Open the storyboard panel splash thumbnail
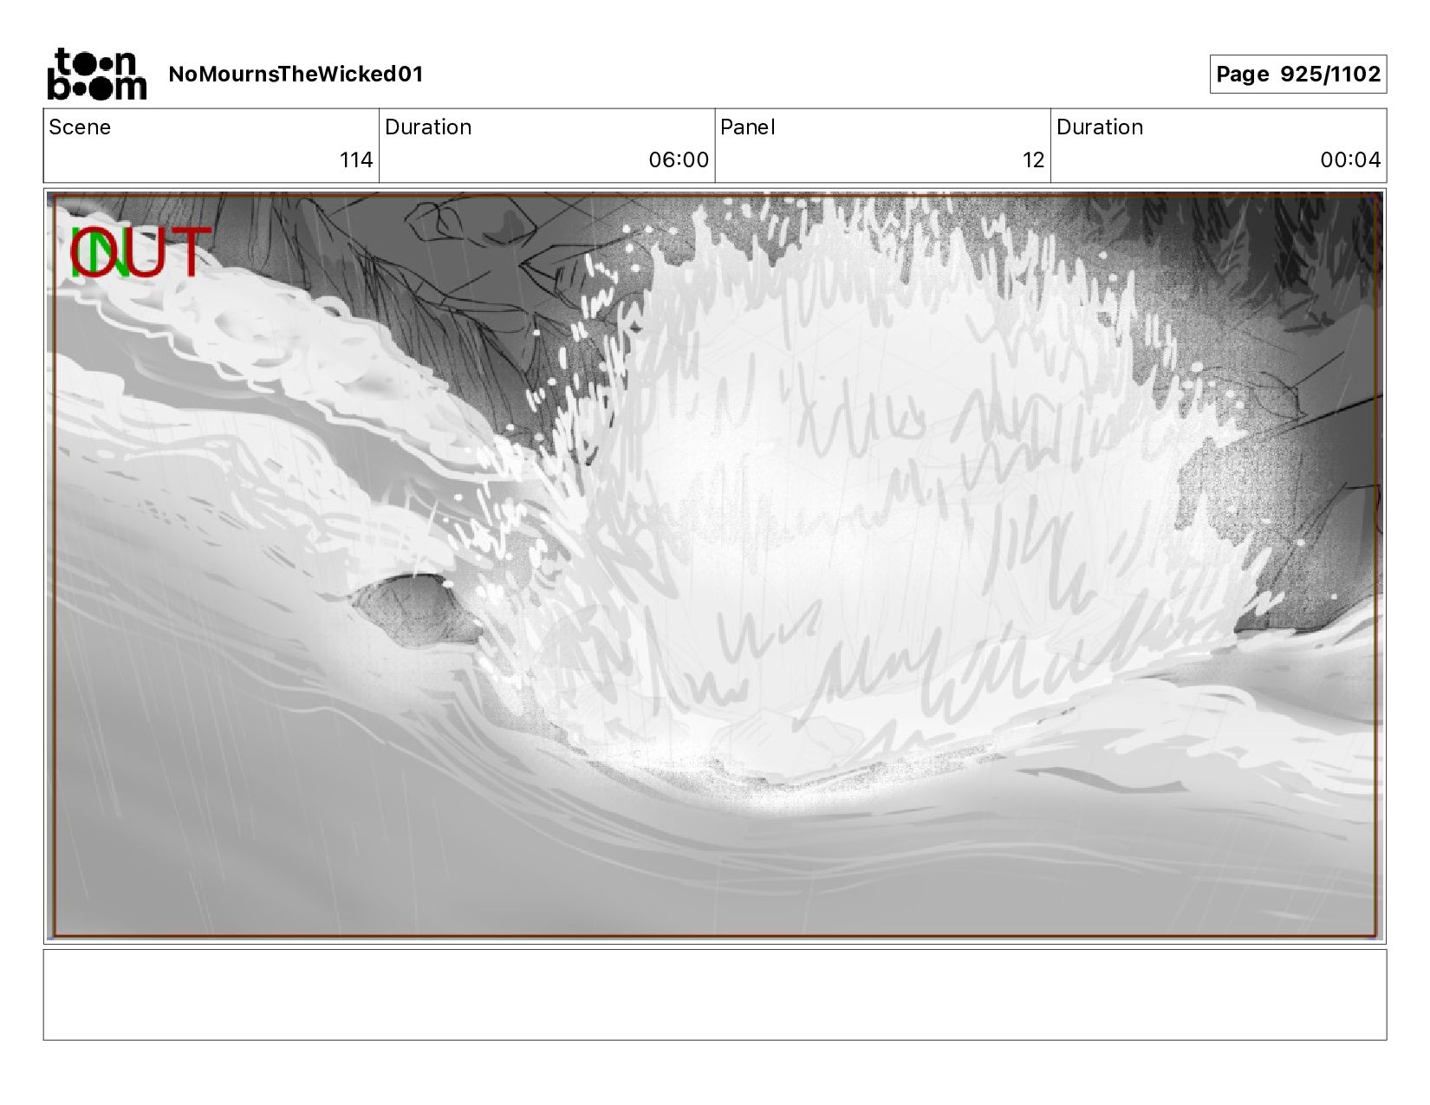The height and width of the screenshot is (1105, 1430). (715, 566)
